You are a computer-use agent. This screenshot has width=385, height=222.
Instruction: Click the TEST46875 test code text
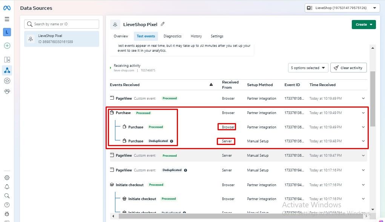(148, 70)
